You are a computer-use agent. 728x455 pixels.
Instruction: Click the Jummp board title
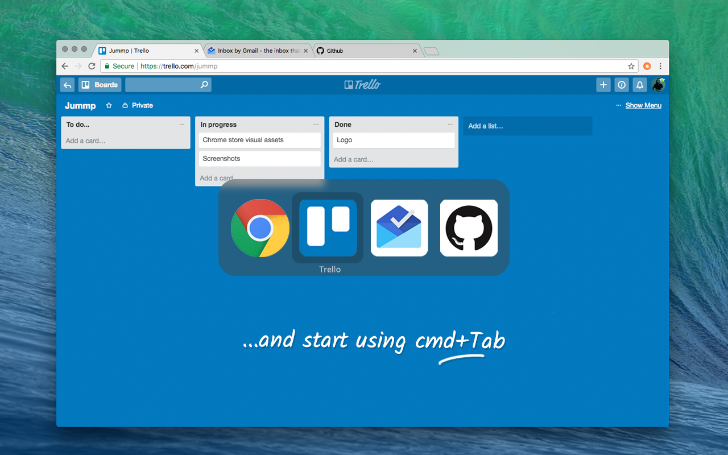[80, 105]
